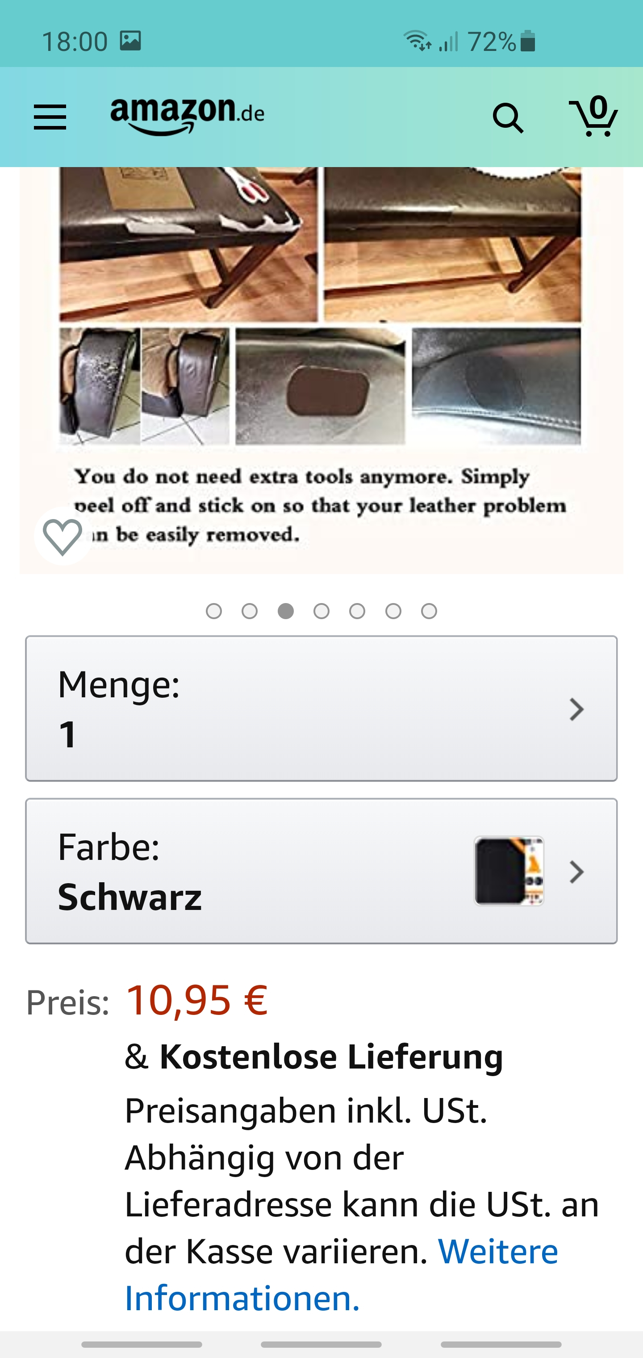
Task: Open the Menge quantity dropdown
Action: pyautogui.click(x=321, y=708)
